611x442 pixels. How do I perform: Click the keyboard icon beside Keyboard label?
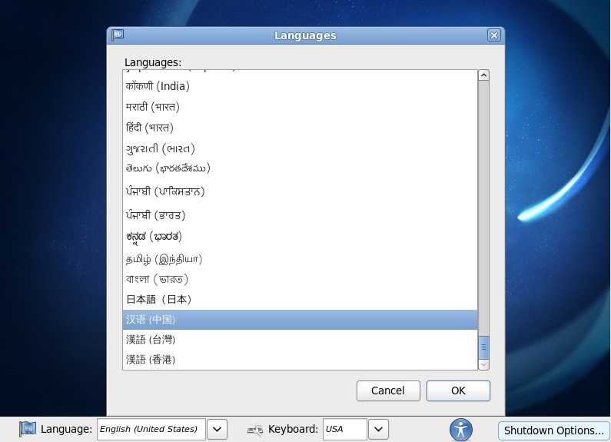coord(255,430)
